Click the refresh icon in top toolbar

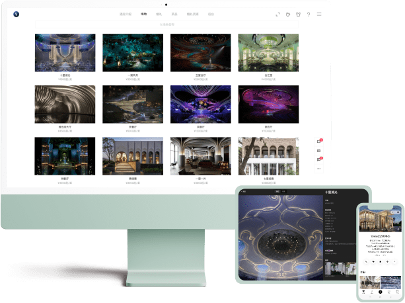click(x=288, y=14)
